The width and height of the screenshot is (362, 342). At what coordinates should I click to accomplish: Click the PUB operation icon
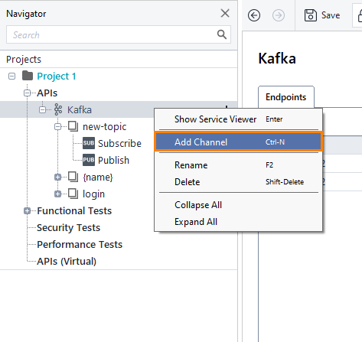89,160
